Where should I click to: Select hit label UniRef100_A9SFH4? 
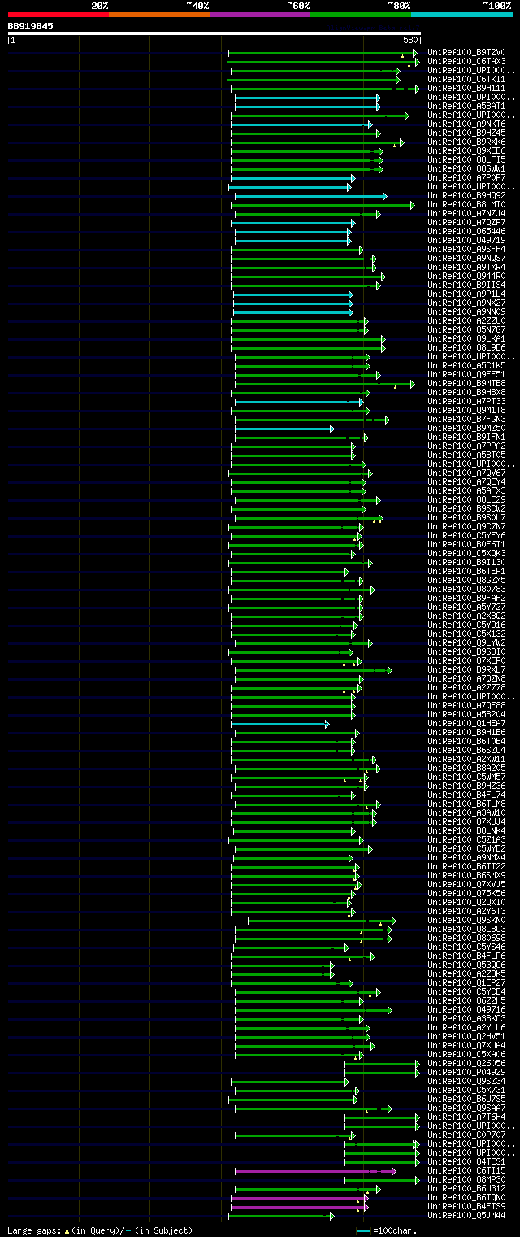[466, 249]
